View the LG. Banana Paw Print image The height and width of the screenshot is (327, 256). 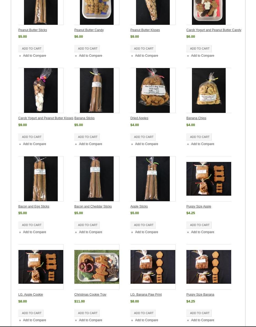click(x=153, y=267)
